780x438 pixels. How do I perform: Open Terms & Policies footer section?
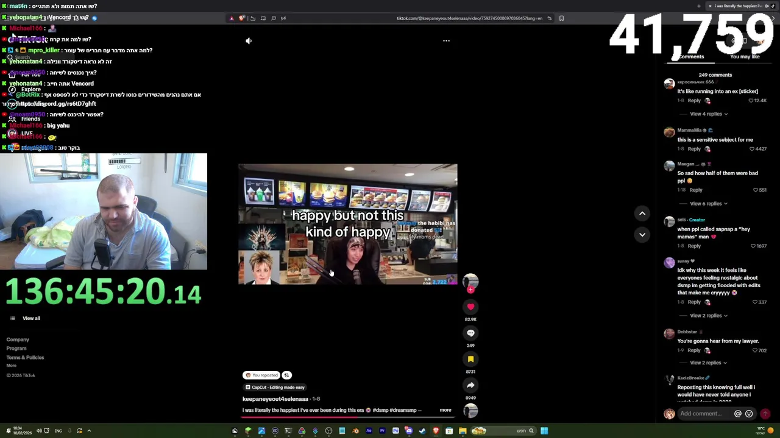point(25,358)
